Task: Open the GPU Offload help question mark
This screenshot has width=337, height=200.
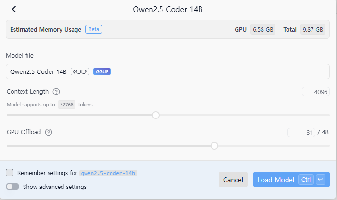Action: point(49,132)
